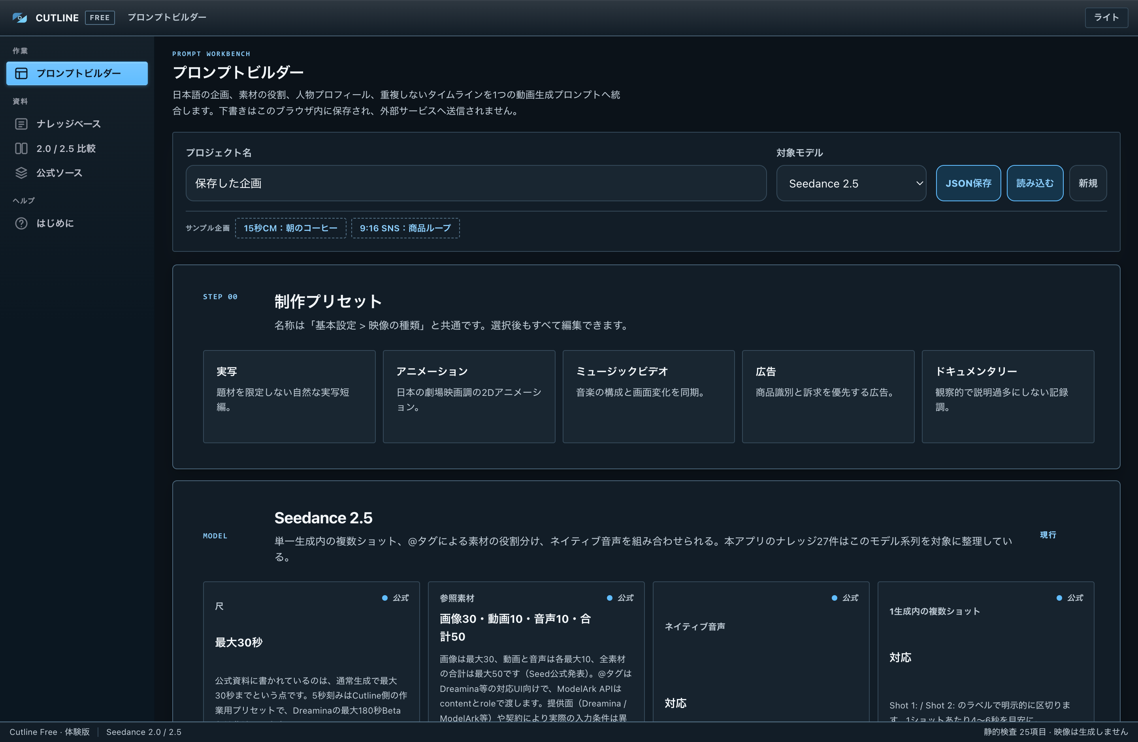Click the 1生成内の複数ショット card label

tap(935, 611)
